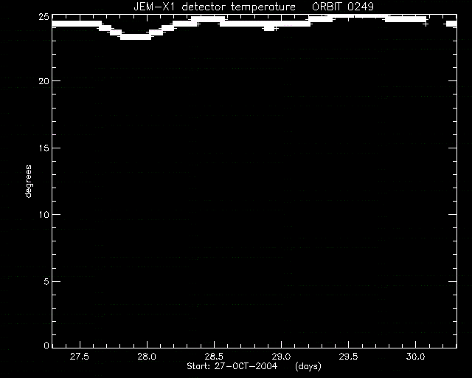Click the y-axis label degrees

28,182
